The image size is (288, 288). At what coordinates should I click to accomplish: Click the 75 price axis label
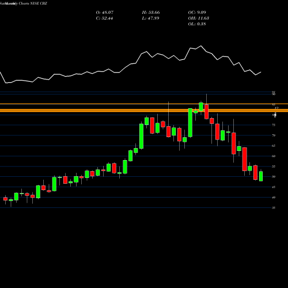click(274, 125)
